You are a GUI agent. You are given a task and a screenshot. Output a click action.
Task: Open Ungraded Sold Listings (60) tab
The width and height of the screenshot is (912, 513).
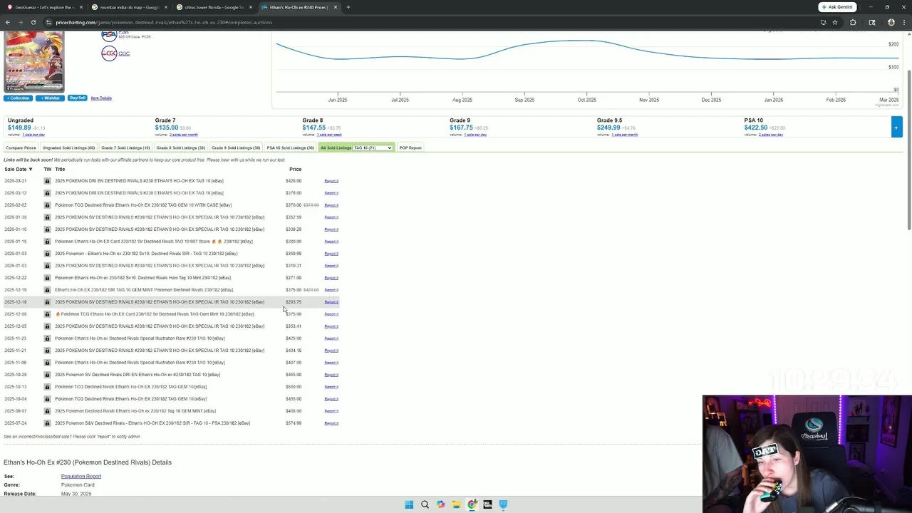tap(68, 147)
